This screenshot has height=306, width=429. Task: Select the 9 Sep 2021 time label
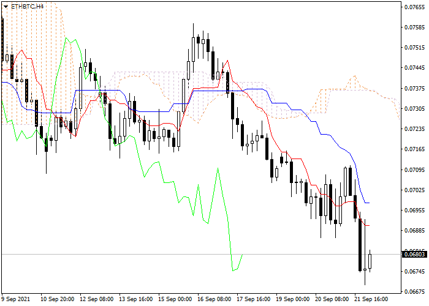tap(15, 299)
